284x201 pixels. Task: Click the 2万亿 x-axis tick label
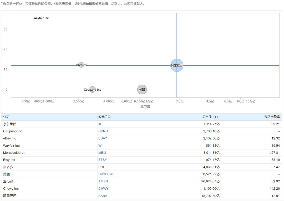(180, 101)
